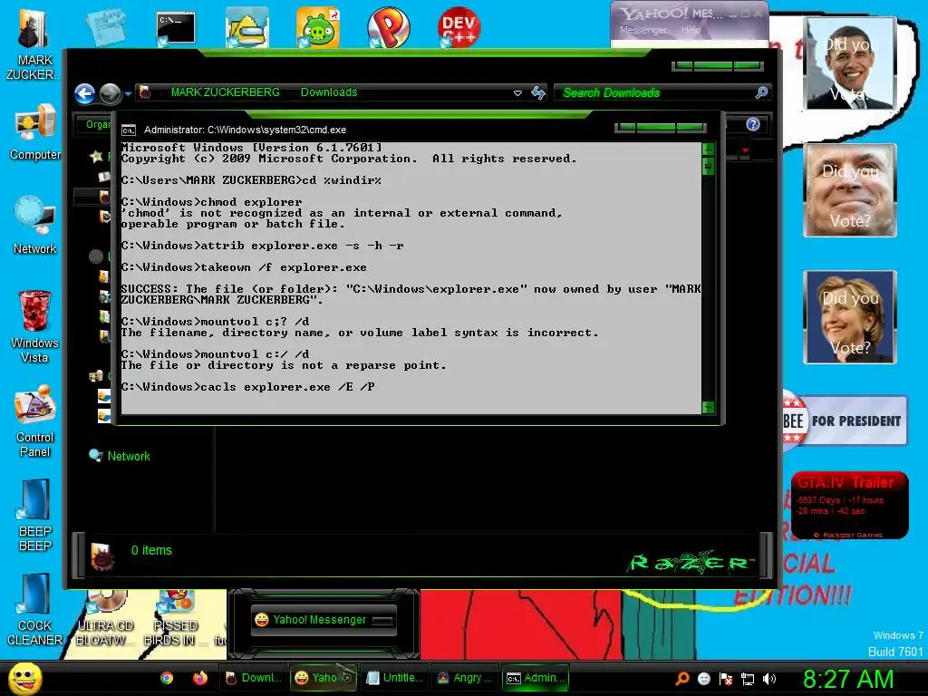Switch to Untitle... notepad taskbar button

click(x=394, y=678)
